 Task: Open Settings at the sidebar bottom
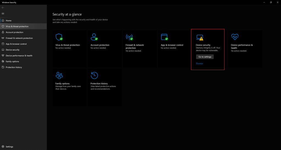click(x=24, y=147)
